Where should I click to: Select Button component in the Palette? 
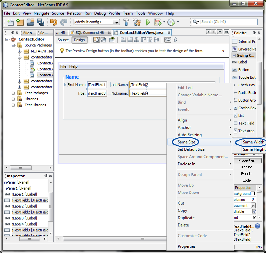[244, 70]
